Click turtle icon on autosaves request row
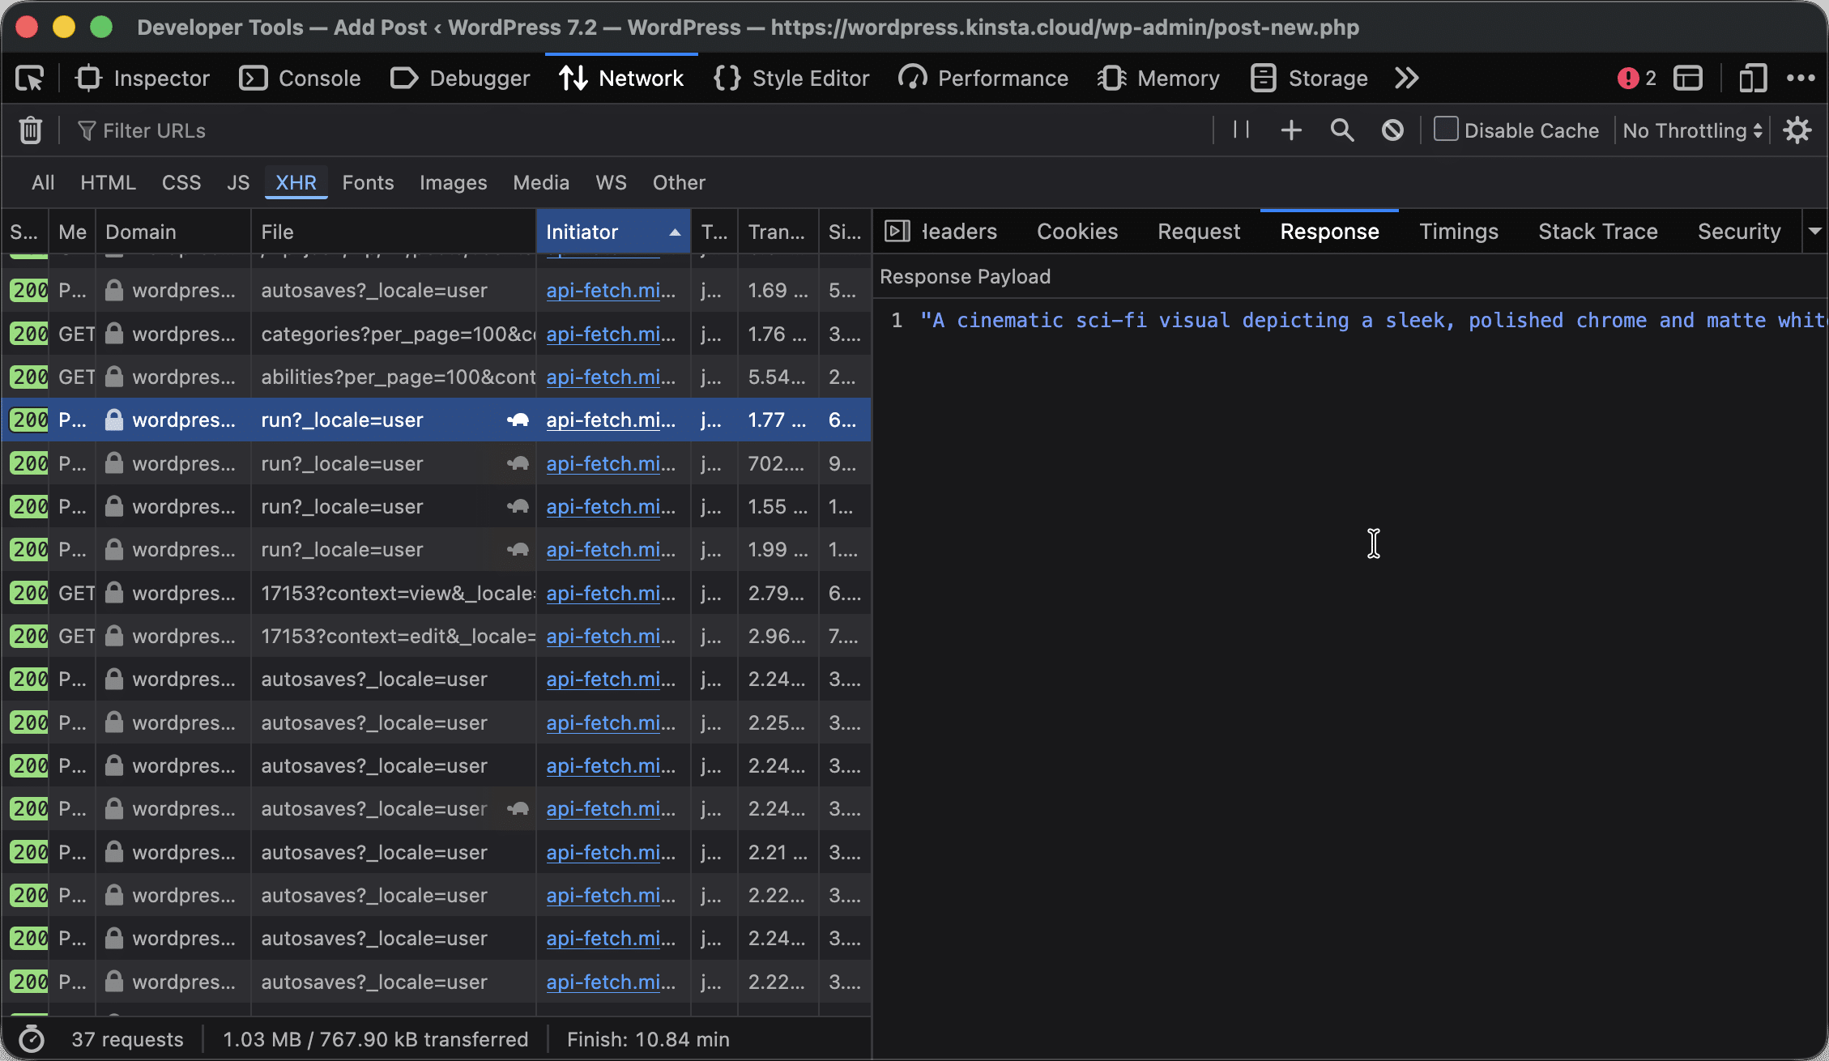This screenshot has width=1829, height=1061. click(518, 809)
